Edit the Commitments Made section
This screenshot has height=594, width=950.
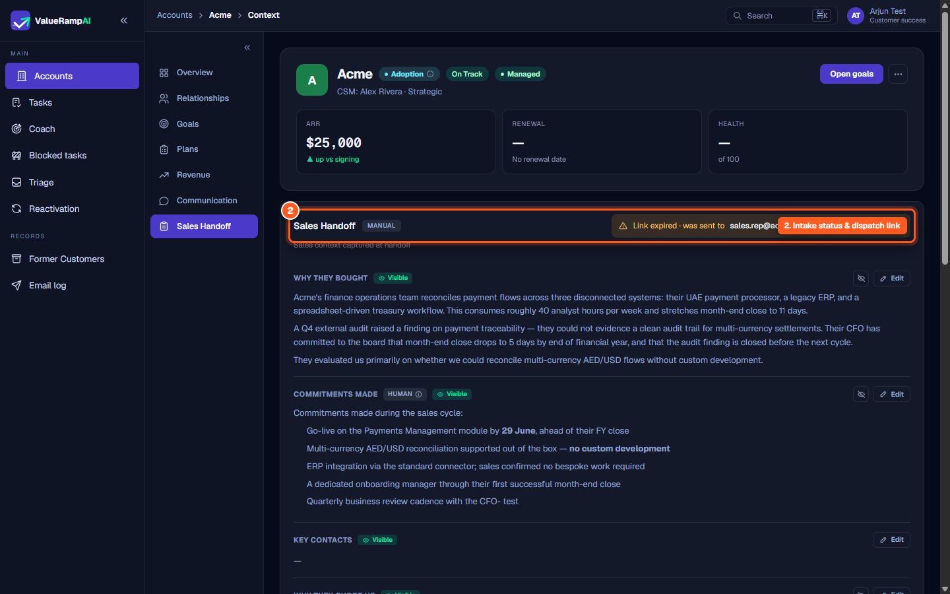[x=891, y=394]
